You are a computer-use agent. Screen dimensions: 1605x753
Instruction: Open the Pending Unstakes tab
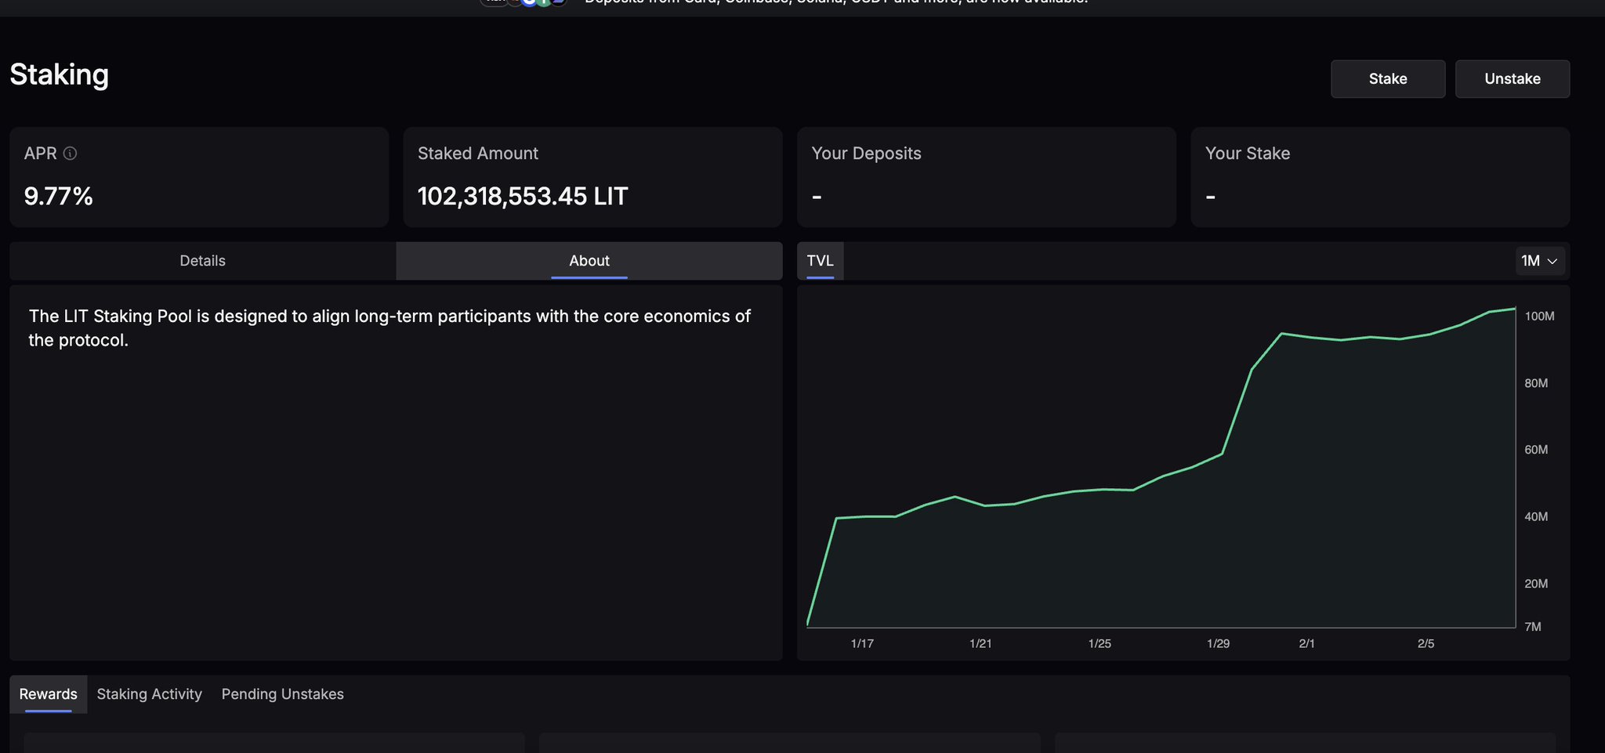282,694
